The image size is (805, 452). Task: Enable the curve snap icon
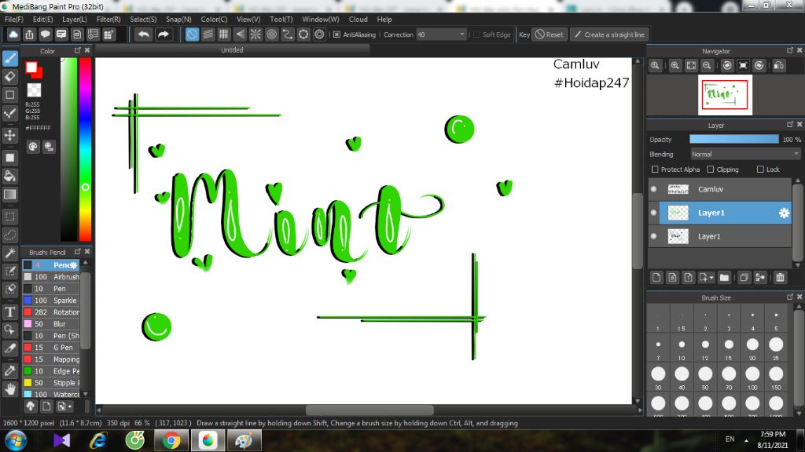click(288, 35)
